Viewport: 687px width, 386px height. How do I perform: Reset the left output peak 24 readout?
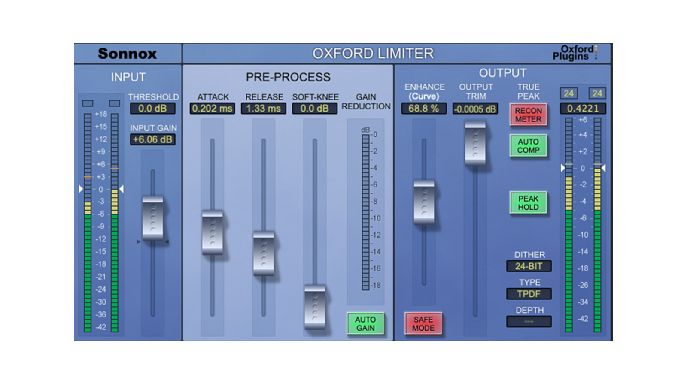[x=568, y=93]
